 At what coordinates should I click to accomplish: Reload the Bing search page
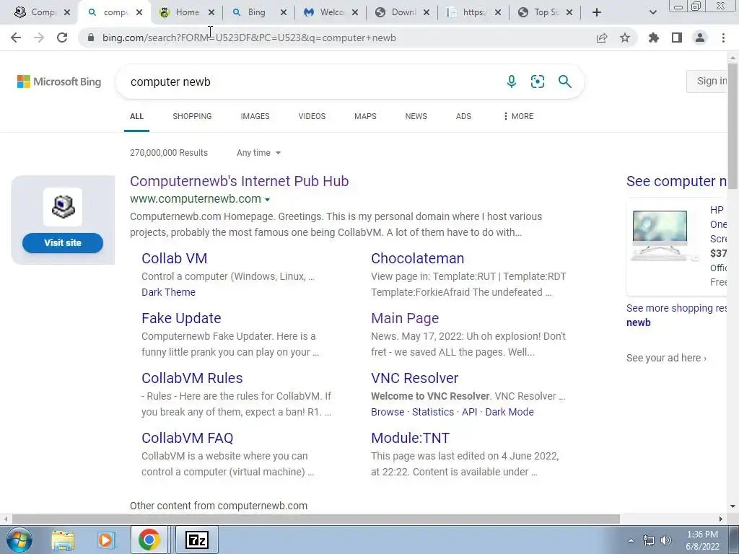[62, 38]
